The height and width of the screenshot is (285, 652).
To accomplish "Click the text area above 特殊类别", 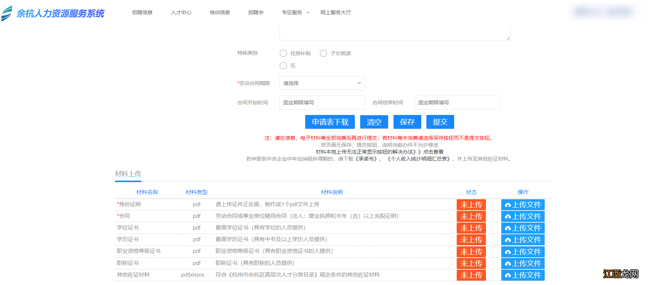I will point(395,33).
